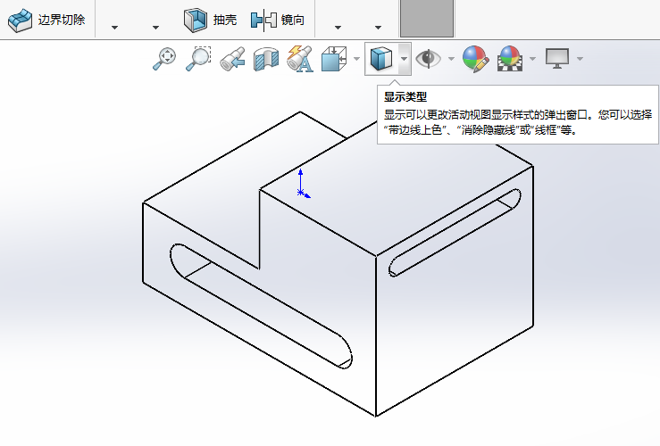Expand the Display Style dropdown arrow
Screen dimensions: 660x446
tap(404, 60)
